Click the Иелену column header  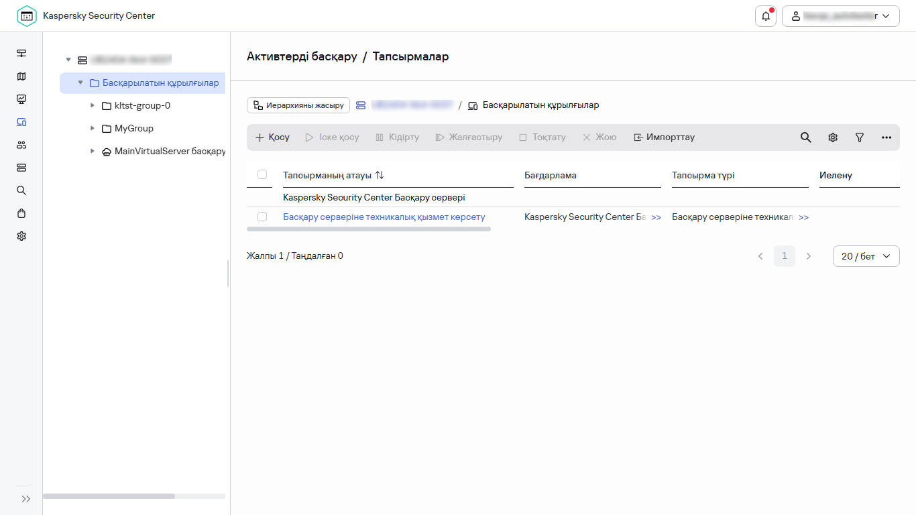point(836,175)
